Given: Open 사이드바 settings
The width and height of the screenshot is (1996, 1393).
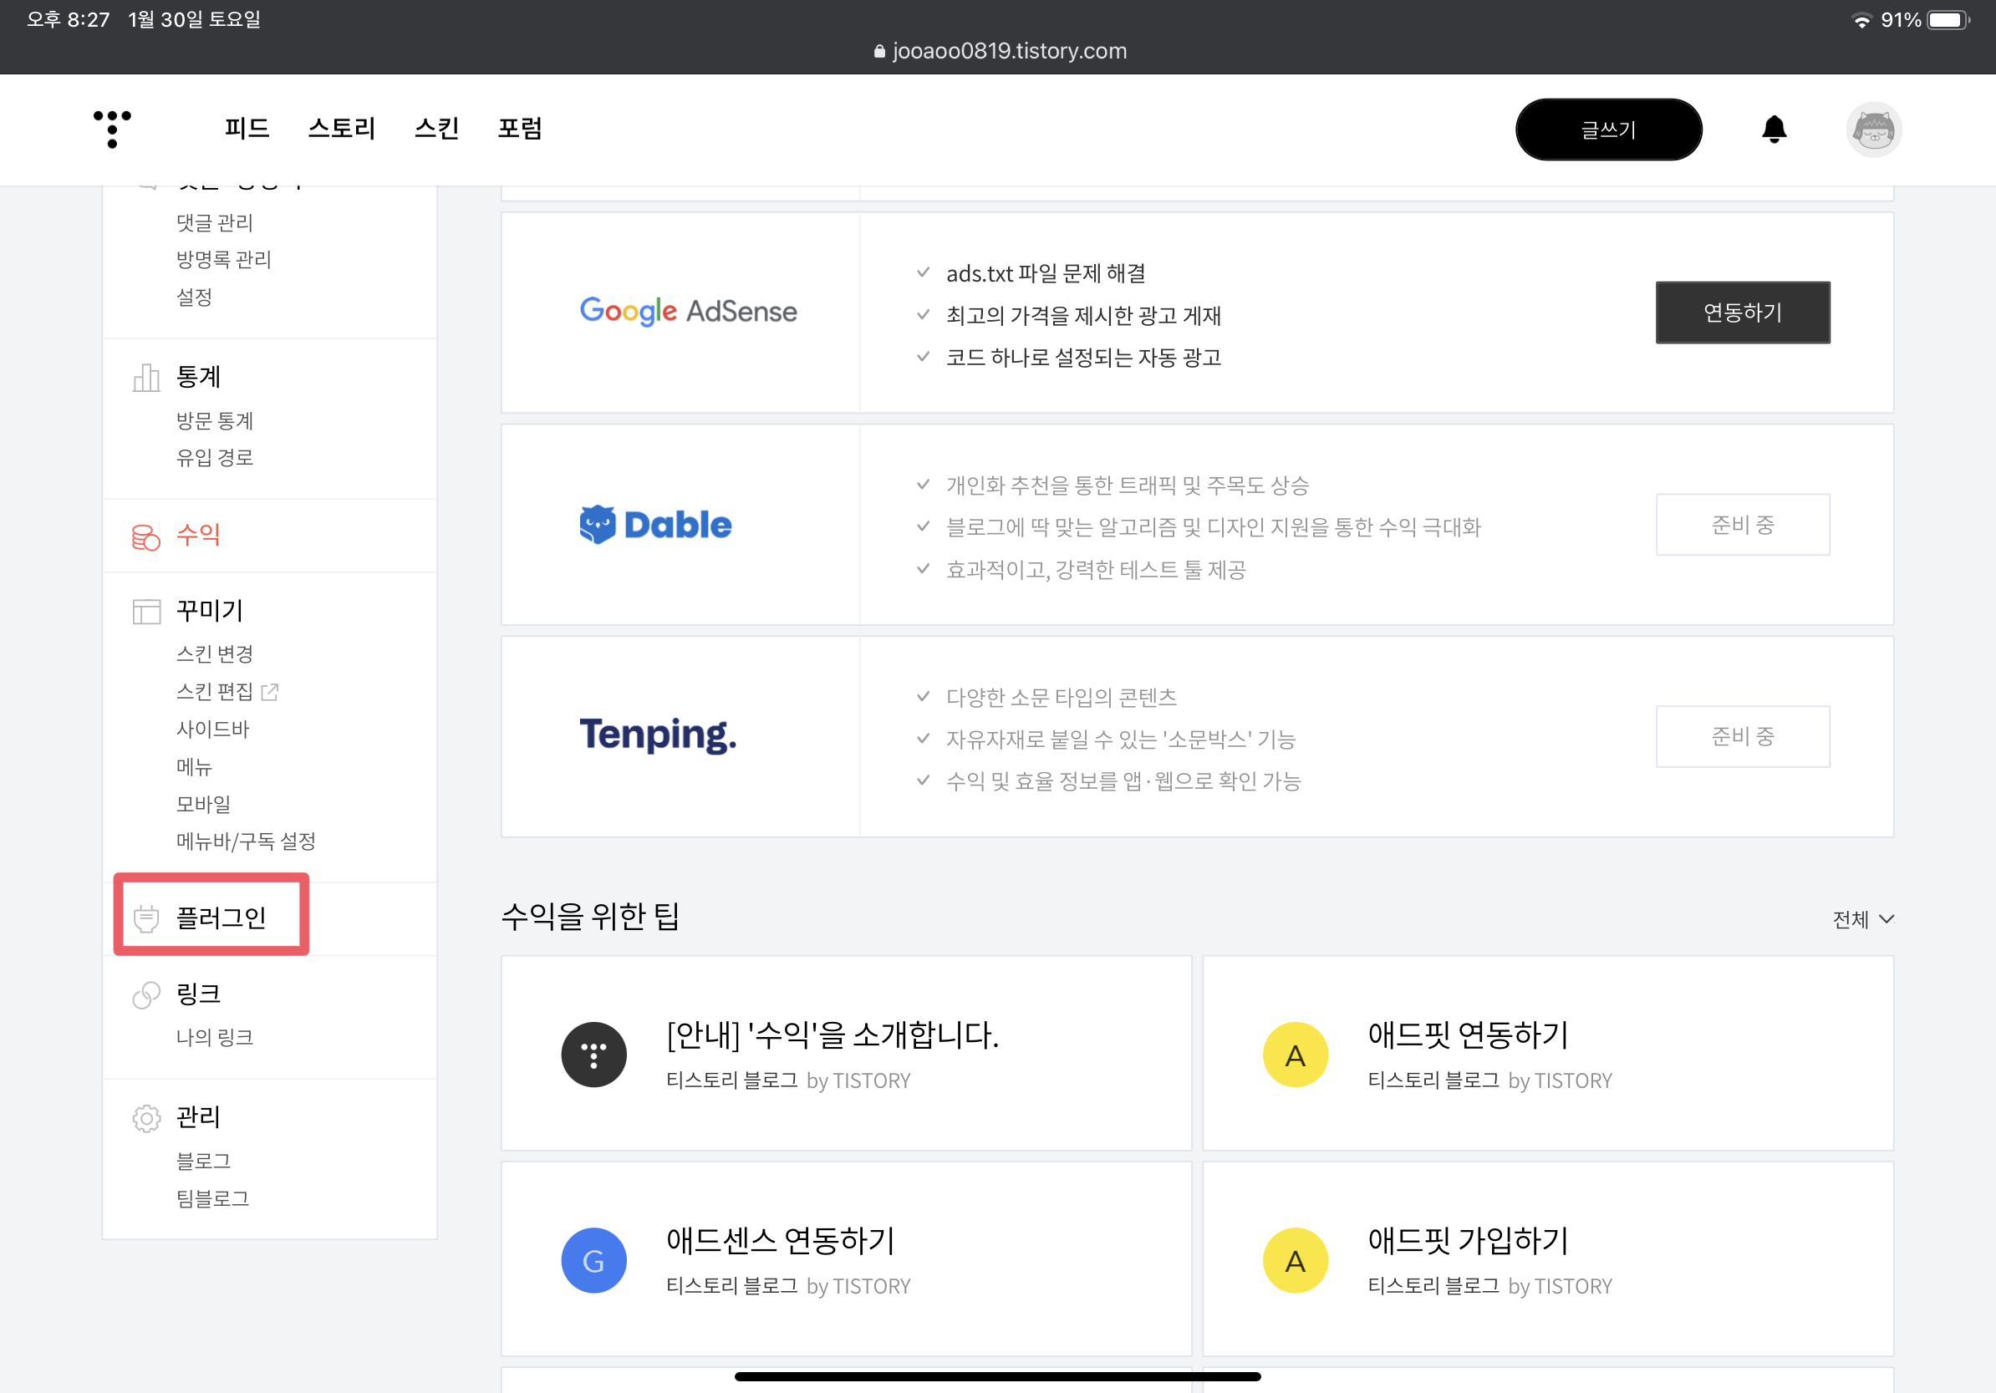Looking at the screenshot, I should point(213,729).
